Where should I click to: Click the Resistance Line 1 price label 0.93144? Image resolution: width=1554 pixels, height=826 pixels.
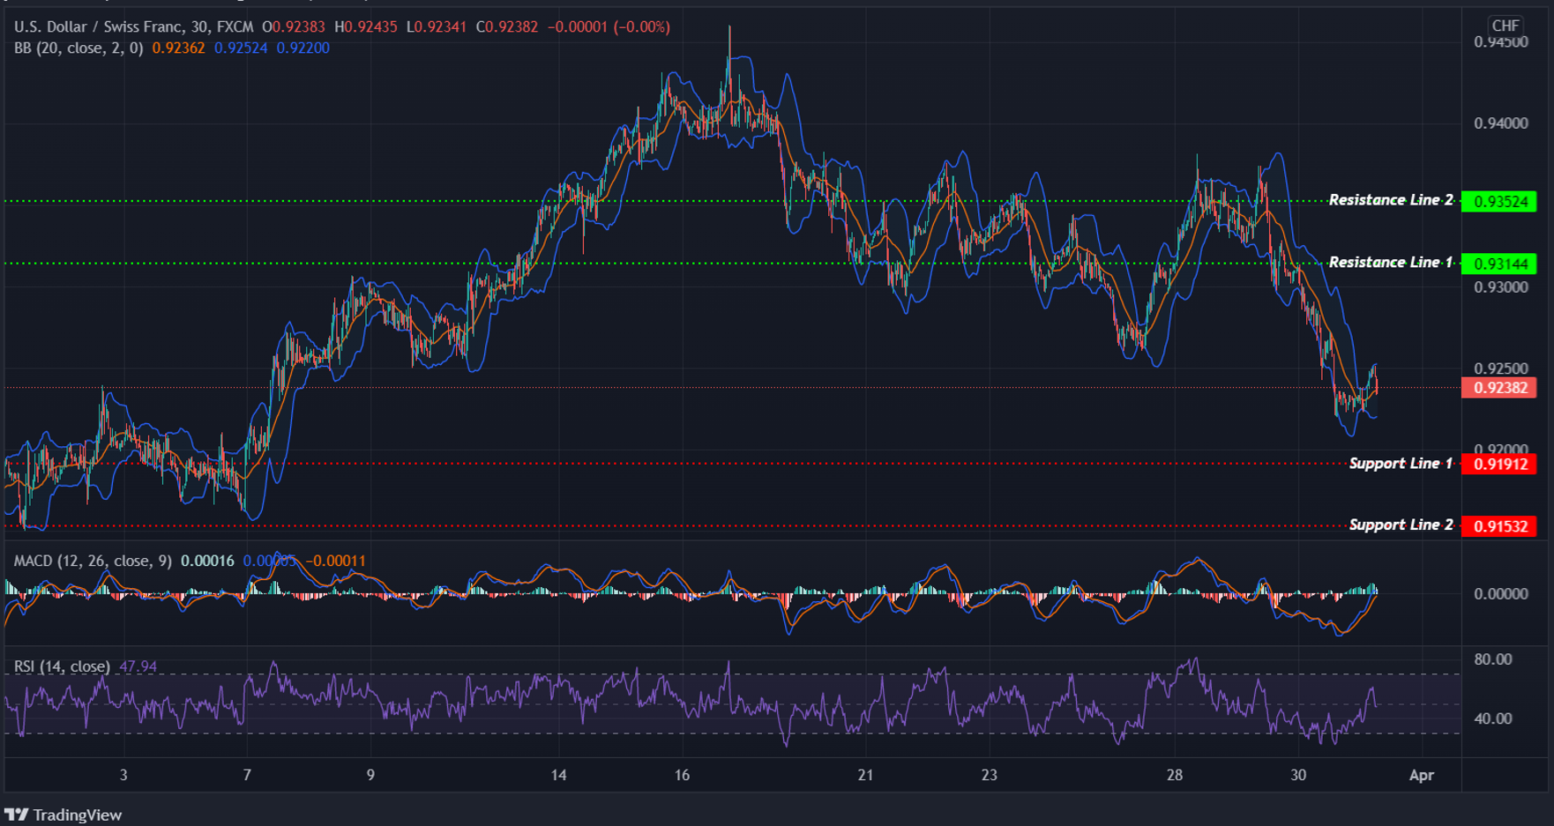(x=1502, y=263)
